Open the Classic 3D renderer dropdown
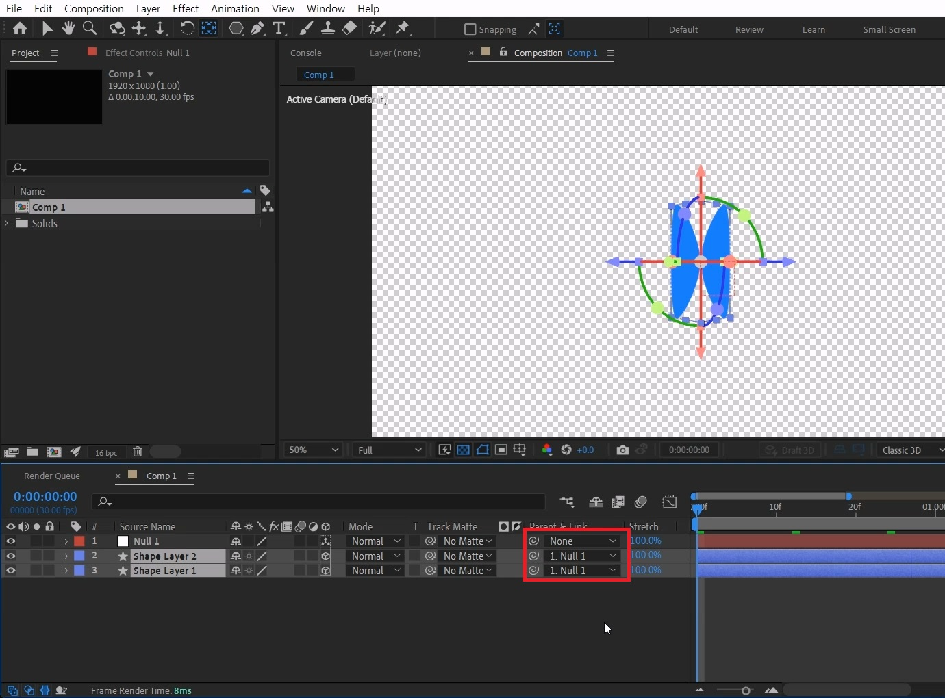This screenshot has width=945, height=698. point(911,450)
